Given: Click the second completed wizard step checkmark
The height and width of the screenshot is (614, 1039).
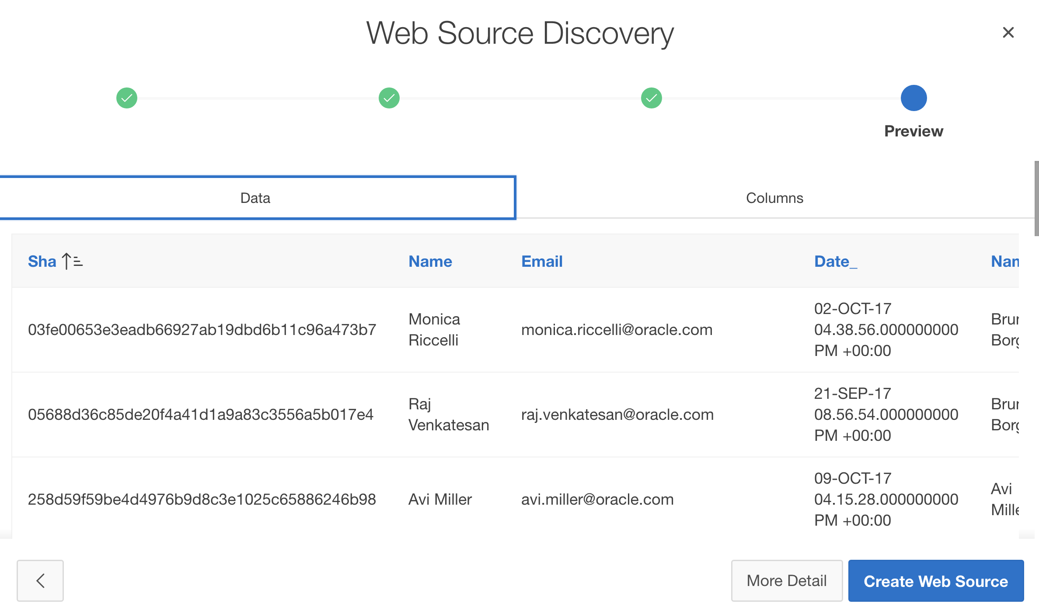Looking at the screenshot, I should pos(389,98).
